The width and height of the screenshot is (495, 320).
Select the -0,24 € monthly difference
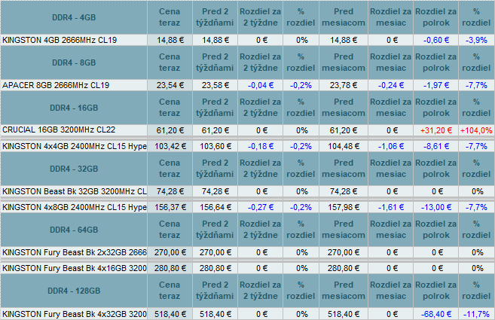point(391,85)
